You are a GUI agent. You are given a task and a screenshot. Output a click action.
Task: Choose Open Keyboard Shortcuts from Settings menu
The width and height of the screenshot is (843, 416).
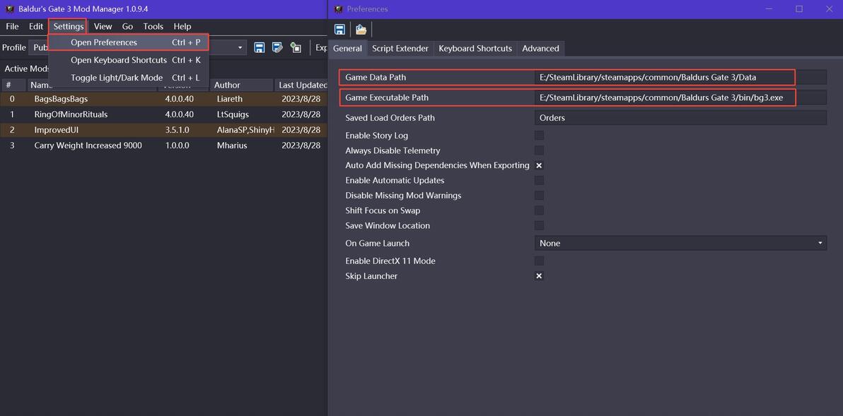(118, 60)
